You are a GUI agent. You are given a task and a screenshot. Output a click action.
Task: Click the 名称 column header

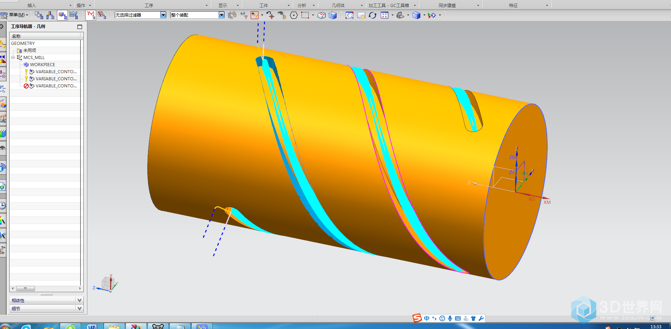point(46,36)
